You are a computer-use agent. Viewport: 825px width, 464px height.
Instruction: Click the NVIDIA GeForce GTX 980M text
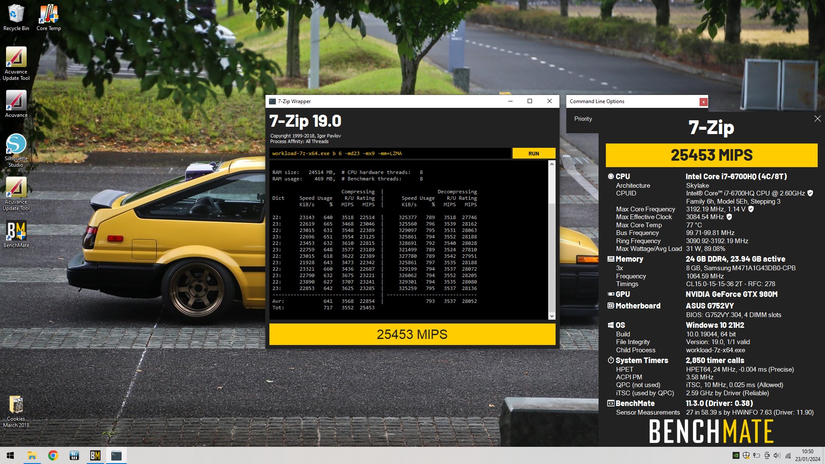click(731, 294)
